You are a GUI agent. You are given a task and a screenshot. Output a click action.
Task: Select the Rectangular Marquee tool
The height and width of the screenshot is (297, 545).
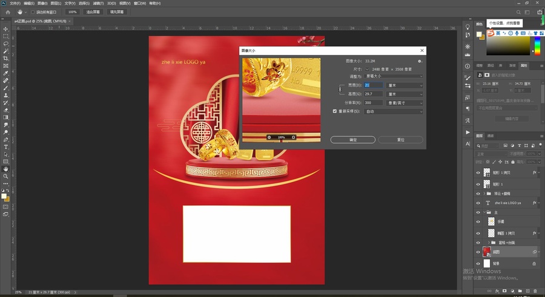(5, 36)
